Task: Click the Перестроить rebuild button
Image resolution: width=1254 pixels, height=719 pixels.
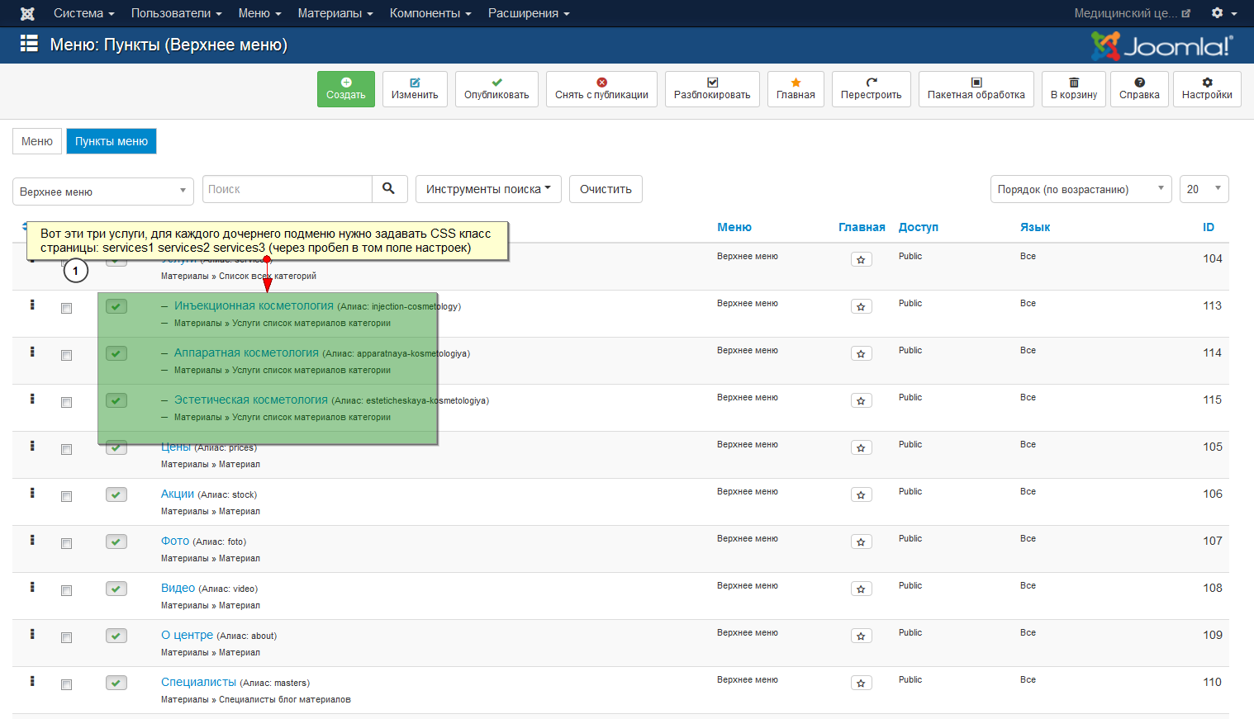Action: point(871,89)
